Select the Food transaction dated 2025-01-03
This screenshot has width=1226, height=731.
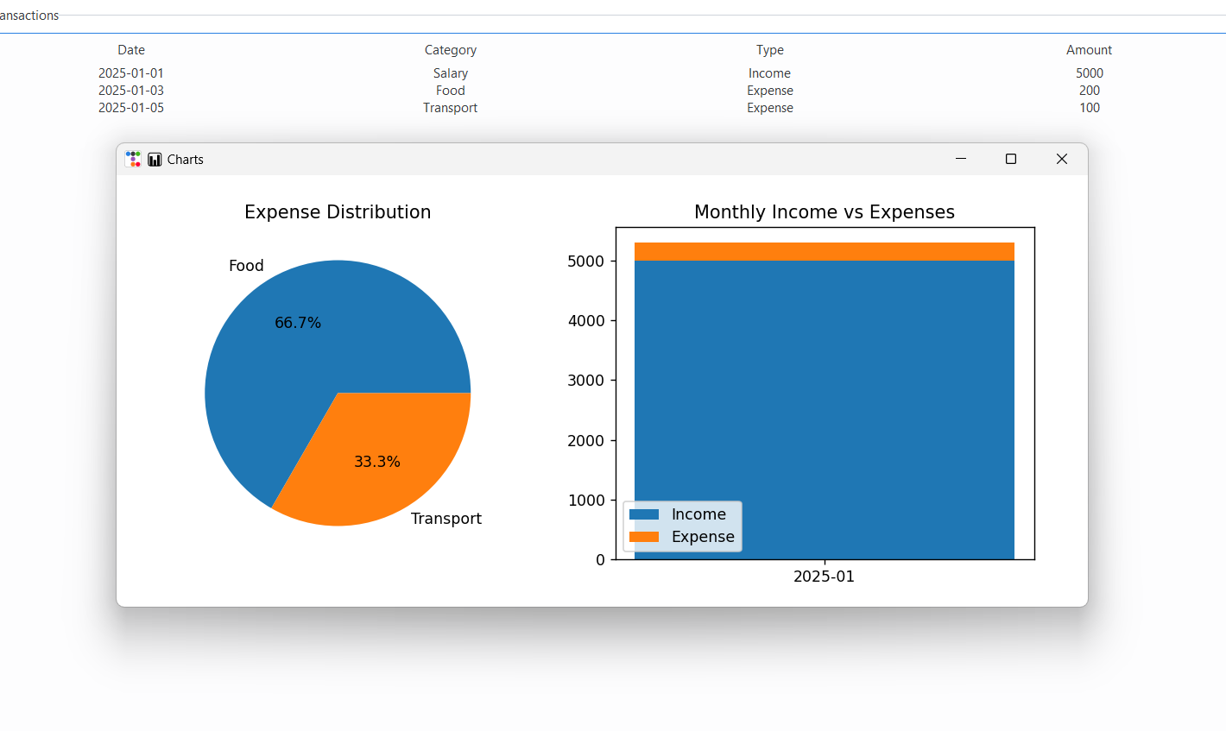click(x=450, y=90)
